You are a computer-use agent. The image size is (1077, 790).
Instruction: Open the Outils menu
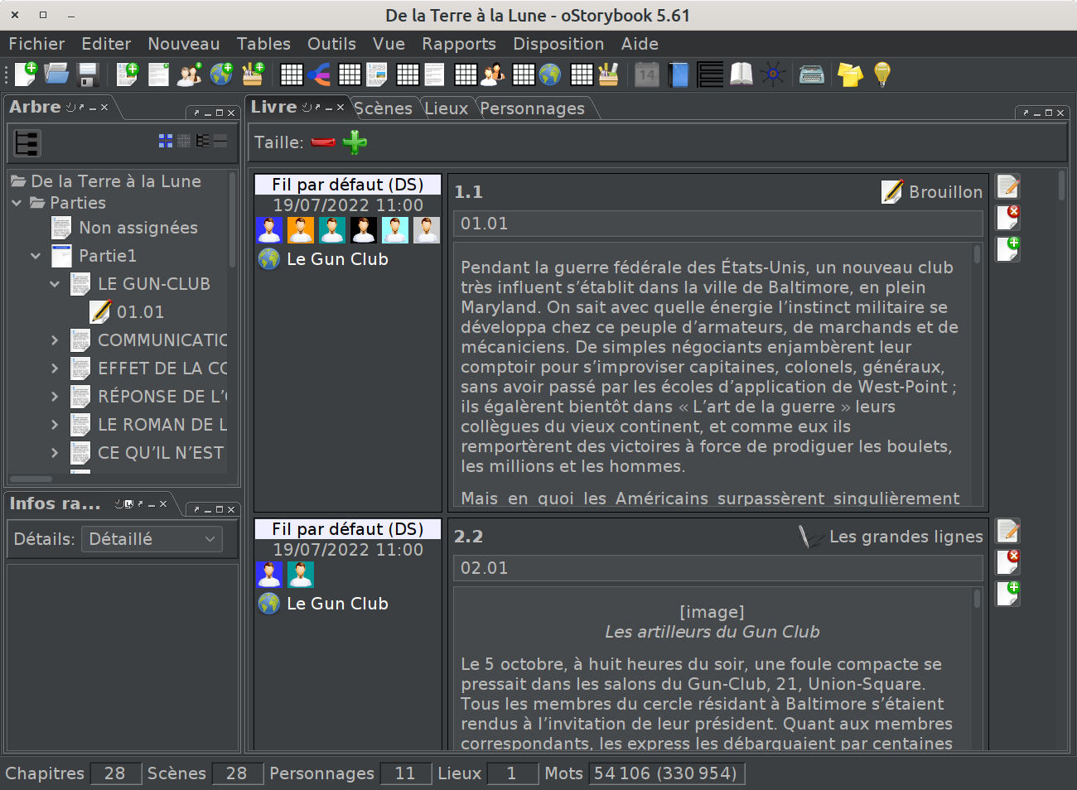click(331, 44)
